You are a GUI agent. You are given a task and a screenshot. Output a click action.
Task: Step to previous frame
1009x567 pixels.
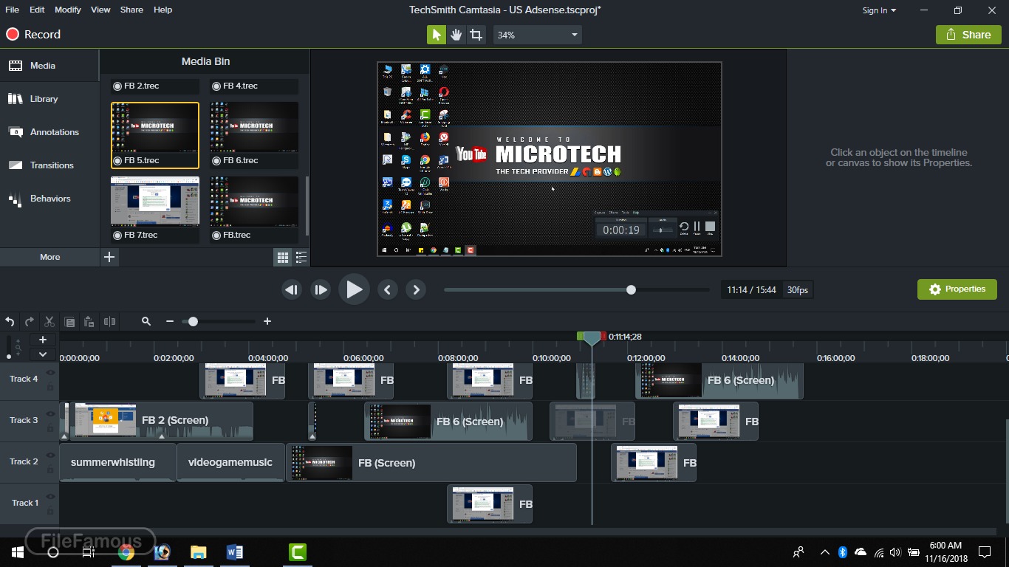292,290
